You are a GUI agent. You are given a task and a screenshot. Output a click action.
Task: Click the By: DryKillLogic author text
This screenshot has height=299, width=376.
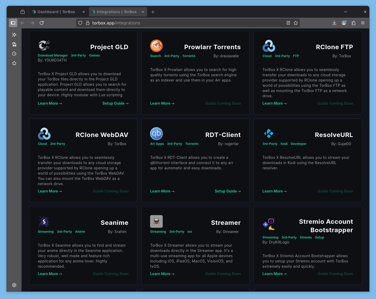pyautogui.click(x=276, y=242)
